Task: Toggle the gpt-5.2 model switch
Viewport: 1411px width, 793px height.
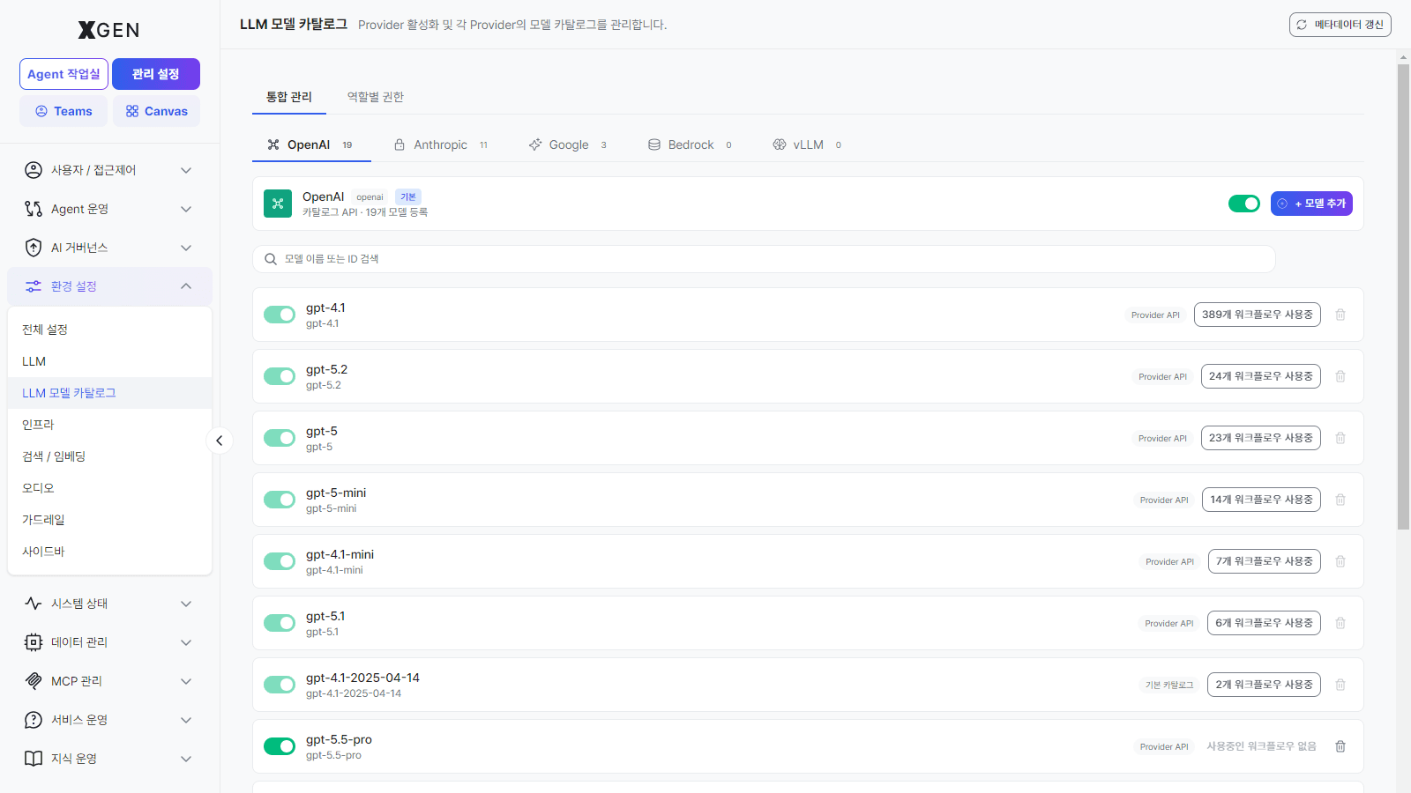Action: click(x=280, y=376)
